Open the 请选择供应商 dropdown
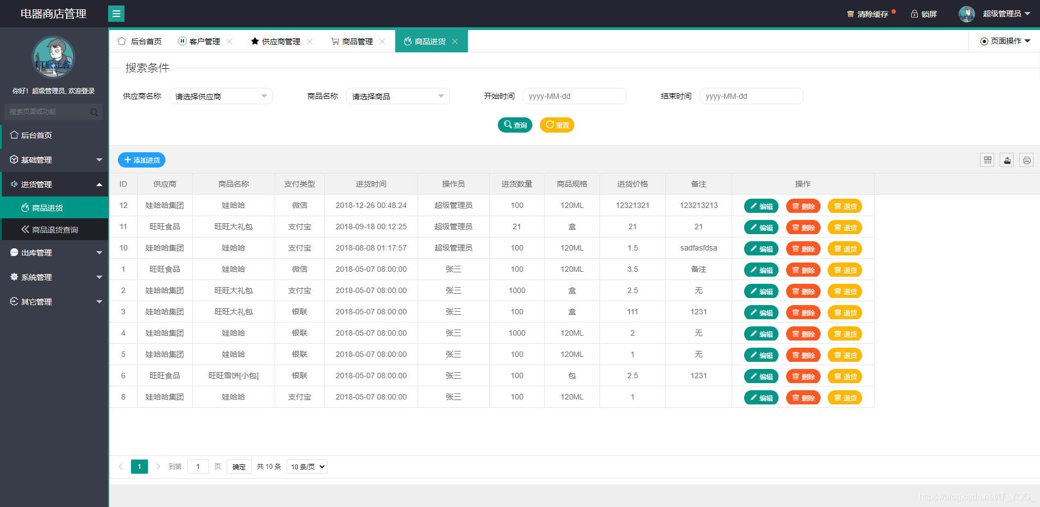The width and height of the screenshot is (1040, 507). tap(221, 96)
